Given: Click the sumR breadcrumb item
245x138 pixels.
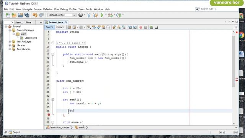Looking at the screenshot, I should click(x=80, y=128).
